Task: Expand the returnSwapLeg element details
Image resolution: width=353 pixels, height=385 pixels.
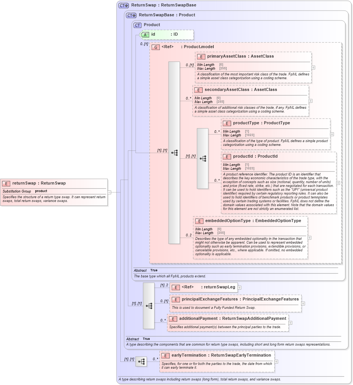Action: (x=240, y=287)
